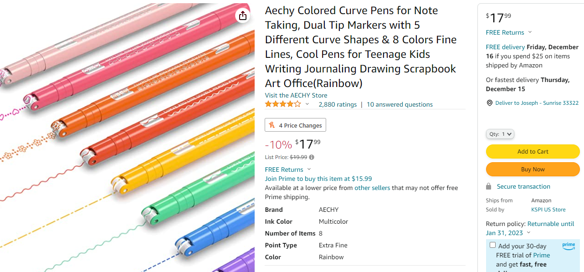Viewport: 584px width, 272px height.
Task: View 10 answered questions
Action: pos(400,104)
